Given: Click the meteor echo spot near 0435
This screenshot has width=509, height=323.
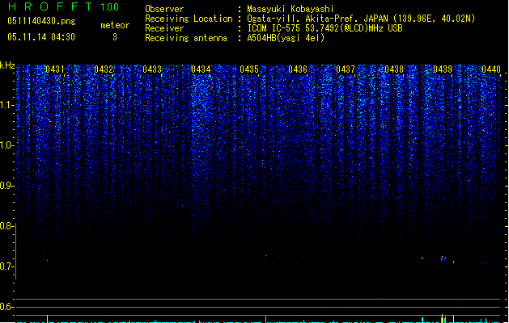Looking at the screenshot, I should click(x=266, y=258).
